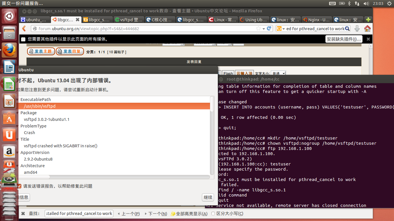This screenshot has width=394, height=221.
Task: Click the Flash editor button
Action: click(x=228, y=73)
